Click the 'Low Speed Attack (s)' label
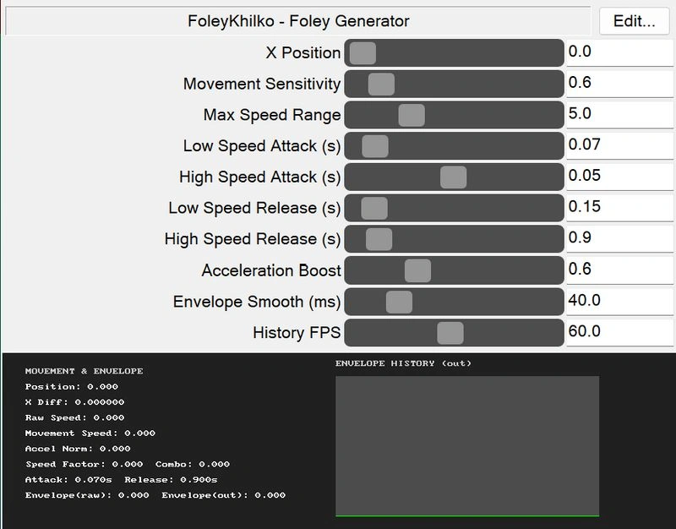676x529 pixels. 262,146
